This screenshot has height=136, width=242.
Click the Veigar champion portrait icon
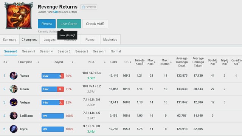coord(14,102)
